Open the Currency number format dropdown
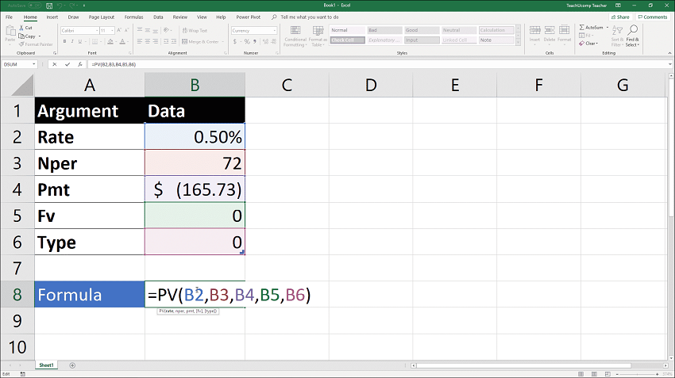 [273, 30]
